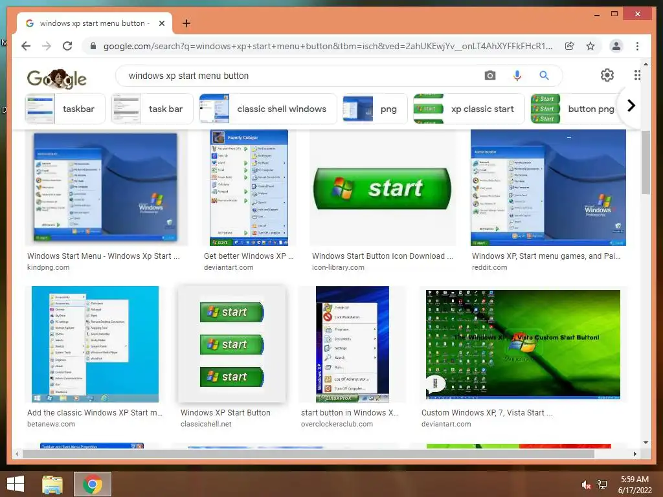663x497 pixels.
Task: Open Windows XP Start Button title link
Action: coord(225,413)
